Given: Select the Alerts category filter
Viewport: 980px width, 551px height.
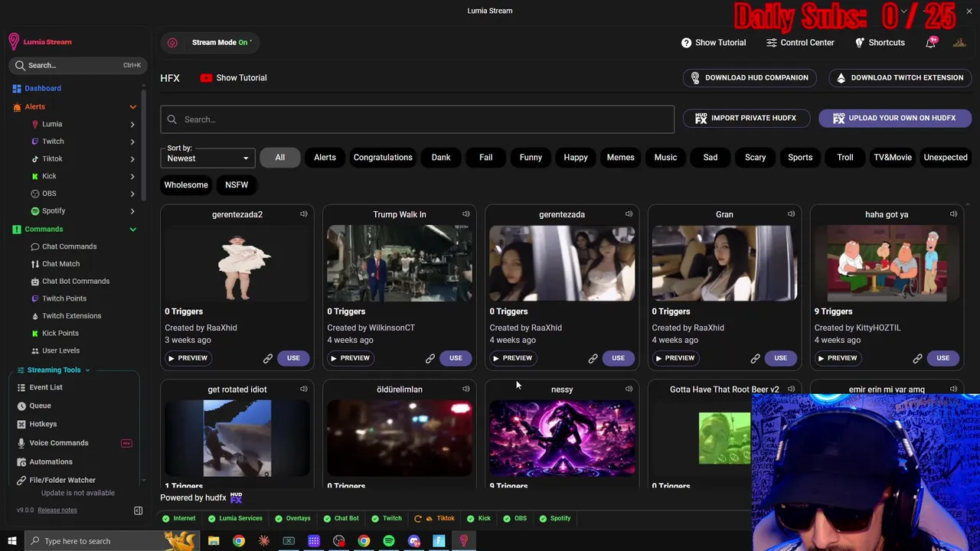Looking at the screenshot, I should point(325,158).
